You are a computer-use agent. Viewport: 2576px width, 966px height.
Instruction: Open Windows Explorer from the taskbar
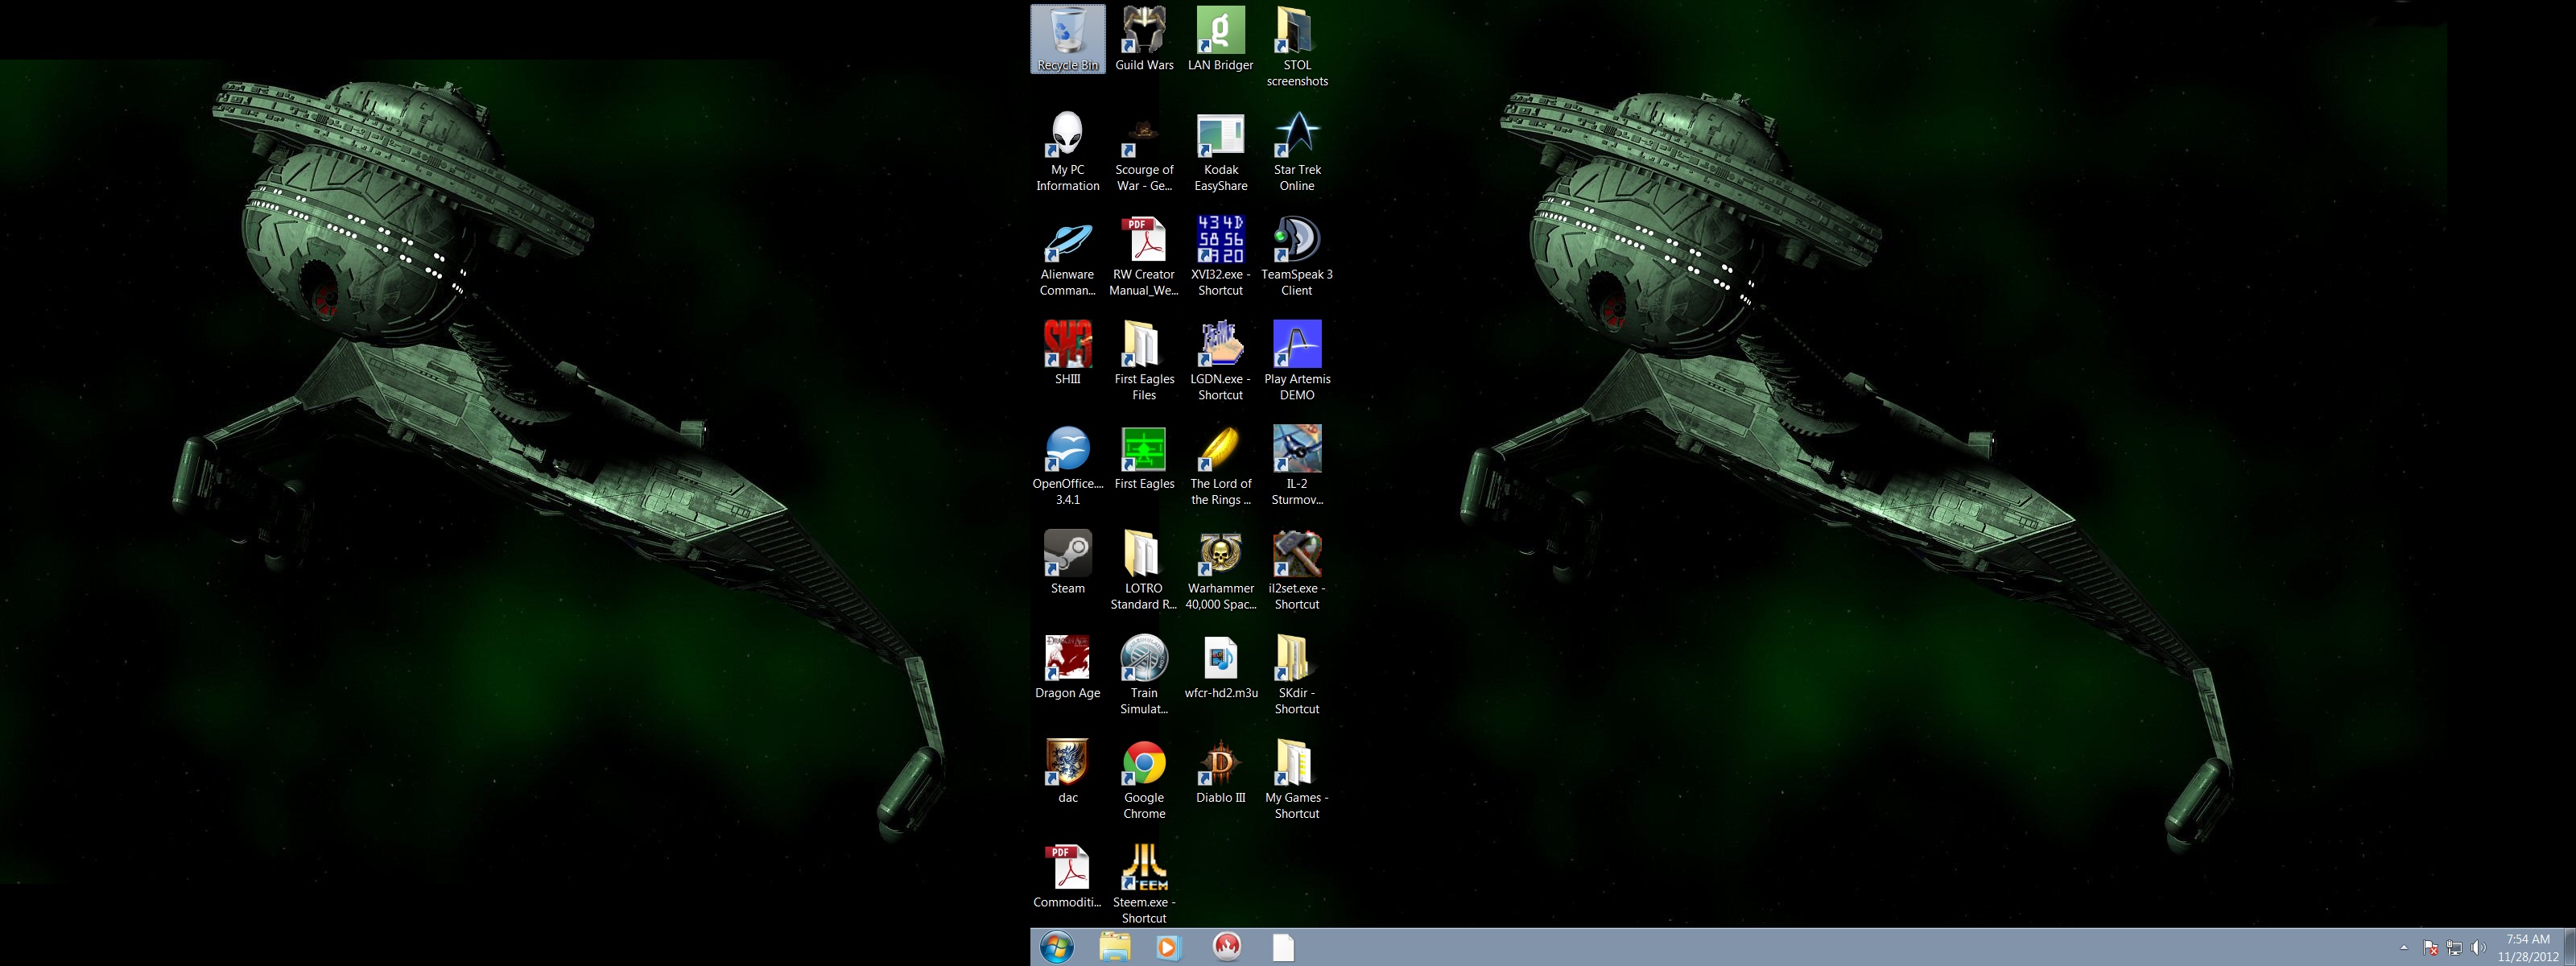click(1114, 947)
